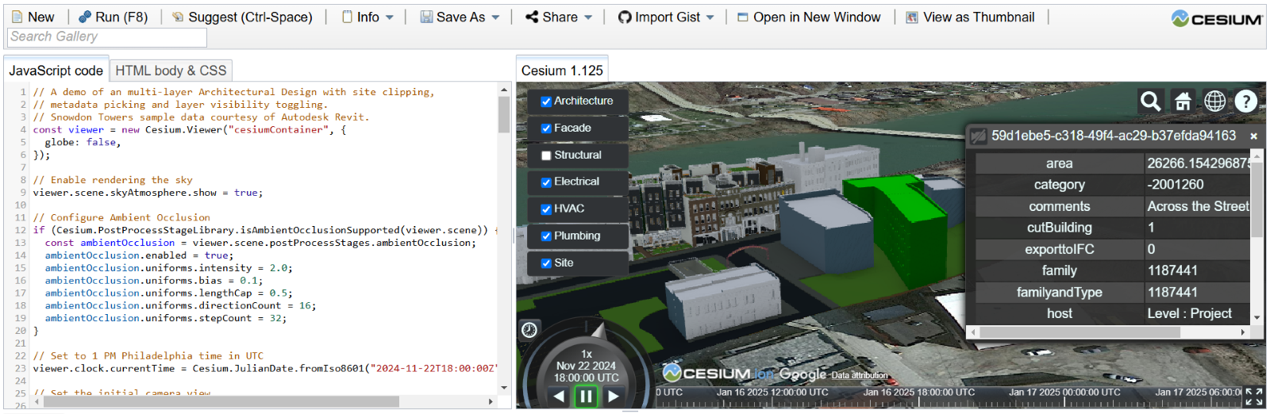Click the 'category' value -2001260
Image resolution: width=1270 pixels, height=414 pixels.
(1176, 185)
